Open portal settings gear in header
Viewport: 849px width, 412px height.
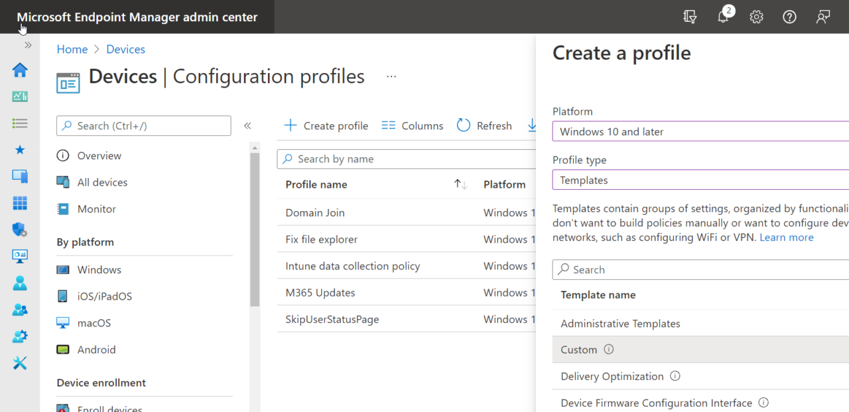756,17
